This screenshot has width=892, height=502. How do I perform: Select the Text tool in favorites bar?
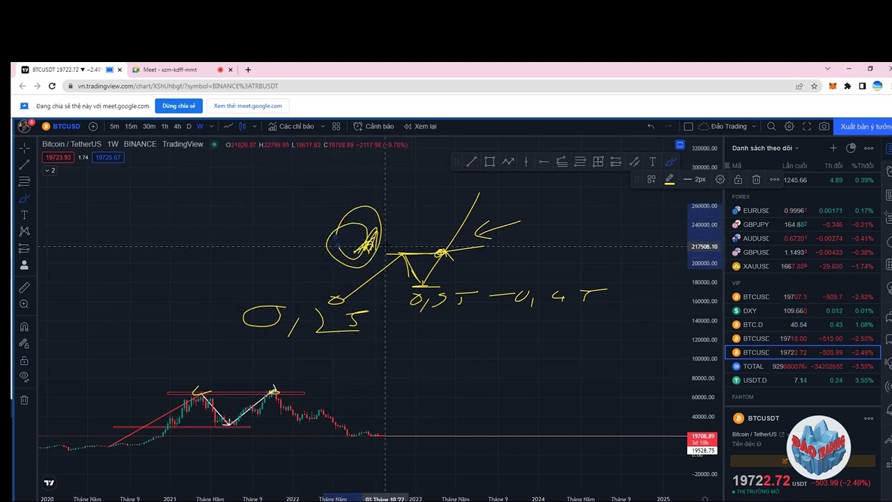coord(652,162)
